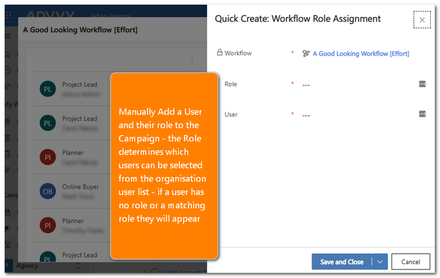440x278 pixels.
Task: Click the lock icon beside the Workflow label
Action: click(220, 52)
